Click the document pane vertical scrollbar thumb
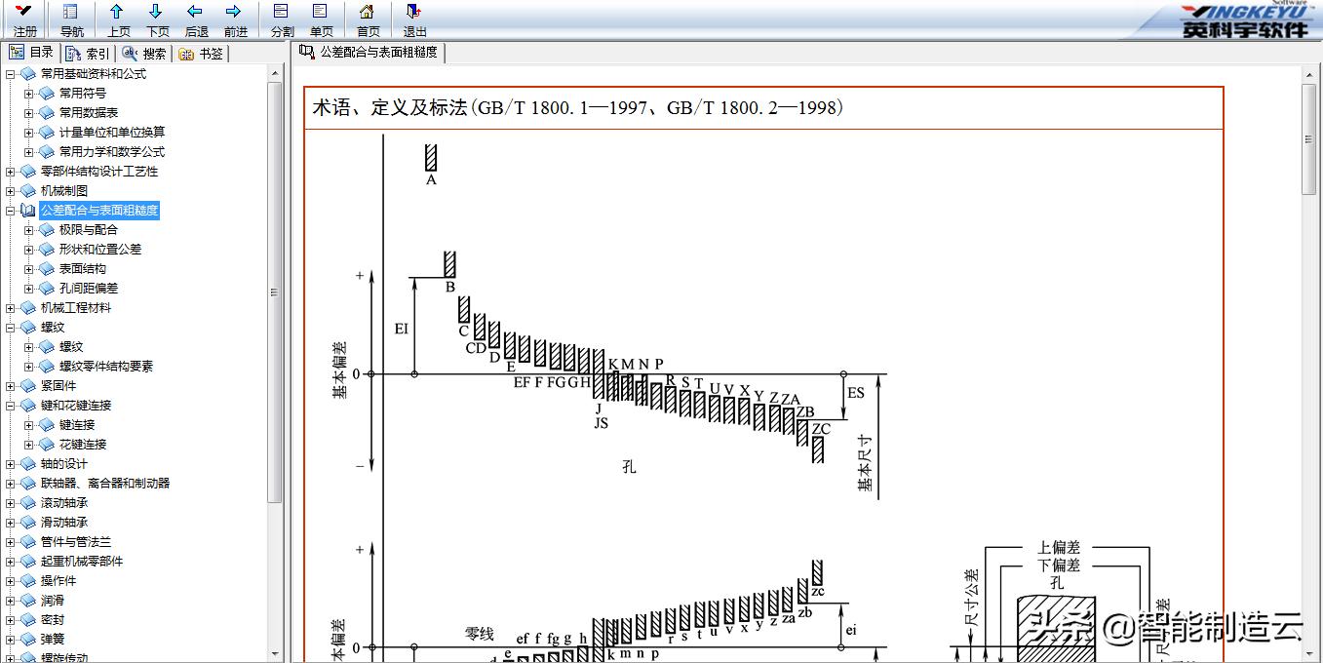The width and height of the screenshot is (1323, 663). click(1309, 139)
